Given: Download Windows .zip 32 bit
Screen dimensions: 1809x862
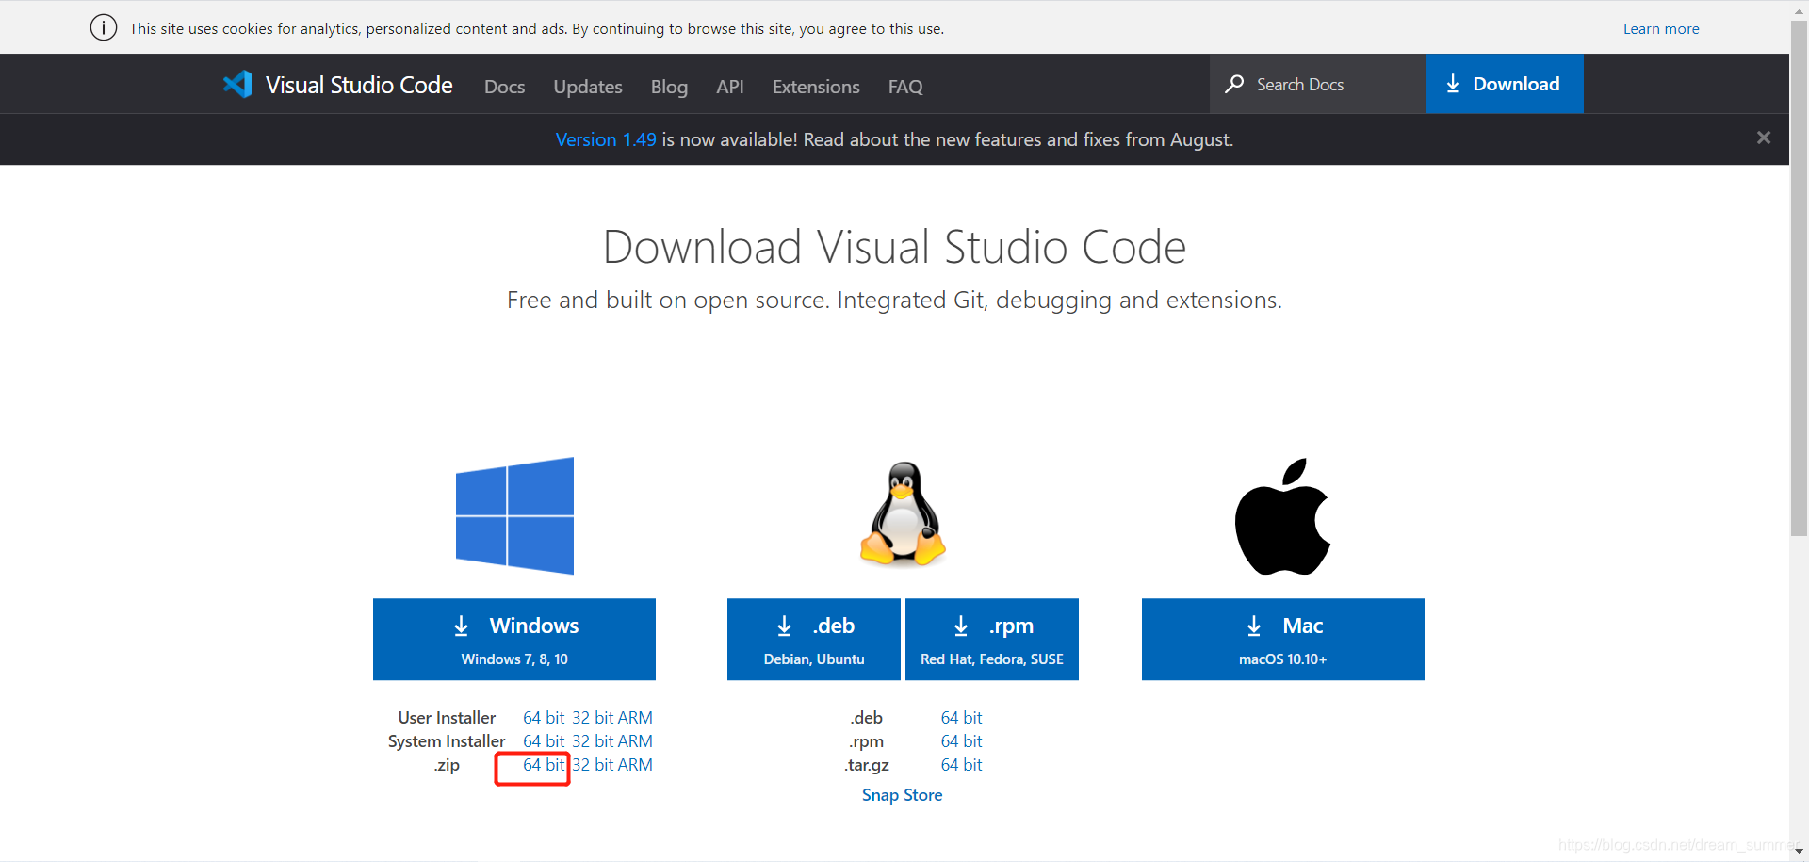Looking at the screenshot, I should [593, 765].
